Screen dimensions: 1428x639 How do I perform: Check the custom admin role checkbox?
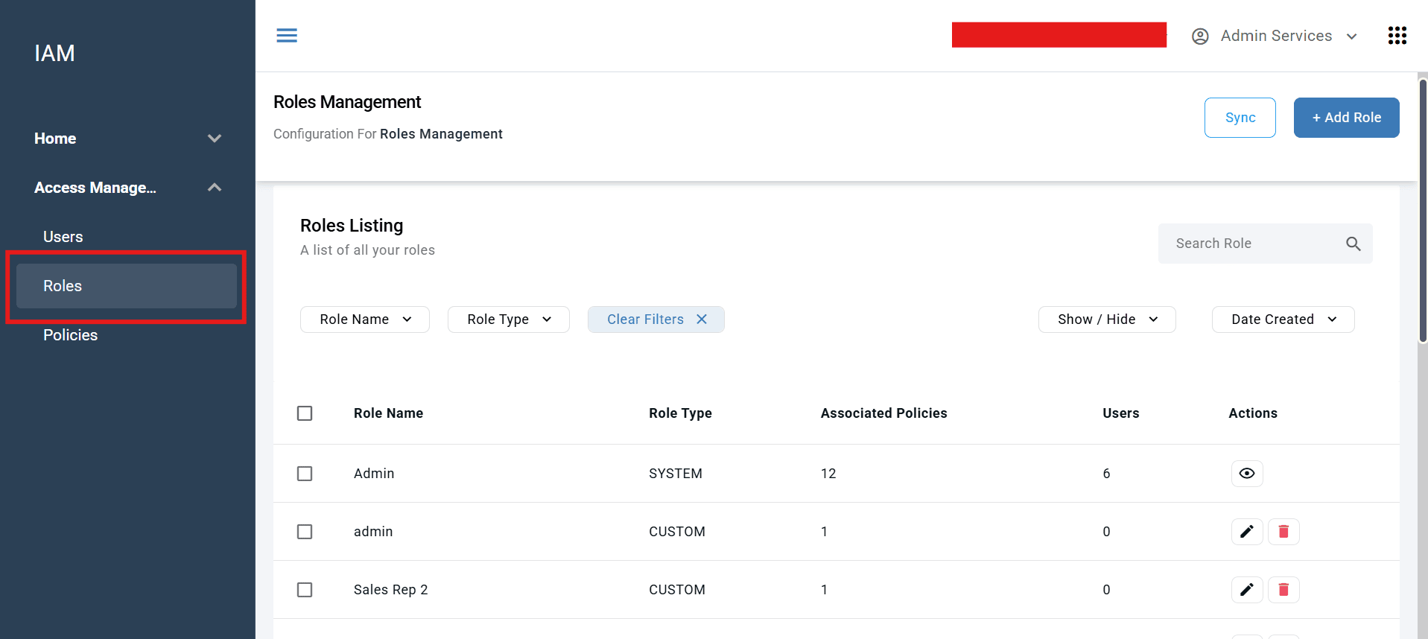tap(305, 532)
